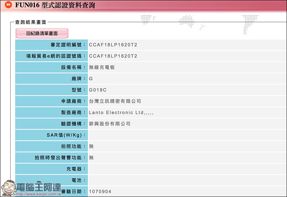Click the 回紀錄清單畫面 button
This screenshot has height=197, width=287.
pyautogui.click(x=42, y=33)
